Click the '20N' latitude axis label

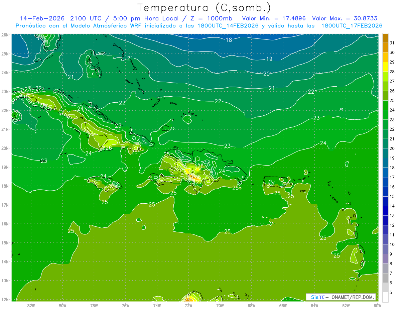coord(5,148)
